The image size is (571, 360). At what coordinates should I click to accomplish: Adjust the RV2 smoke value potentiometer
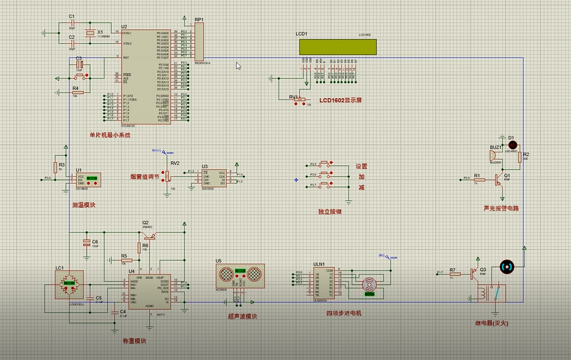click(x=168, y=175)
